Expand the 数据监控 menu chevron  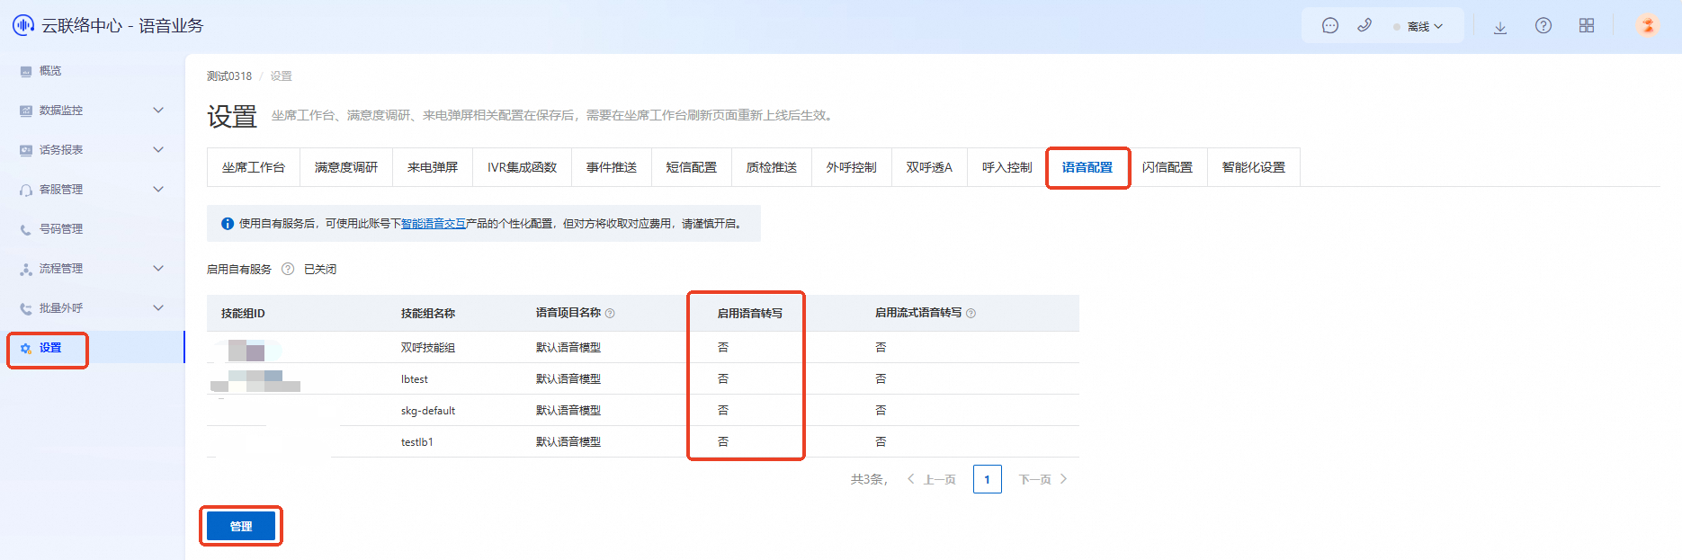(158, 111)
